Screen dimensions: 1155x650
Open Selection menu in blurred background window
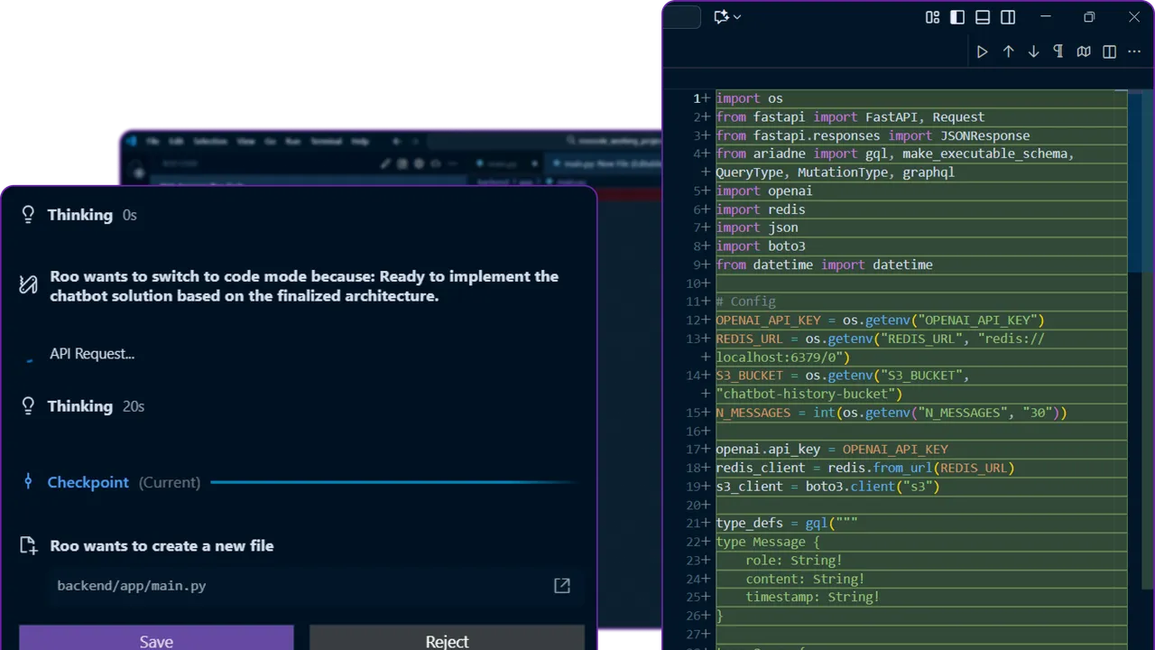(x=210, y=142)
